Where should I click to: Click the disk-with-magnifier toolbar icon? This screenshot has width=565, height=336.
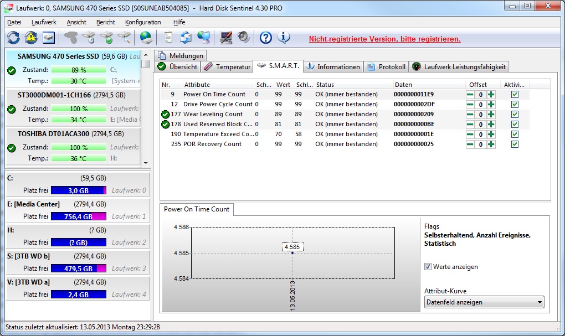[124, 38]
